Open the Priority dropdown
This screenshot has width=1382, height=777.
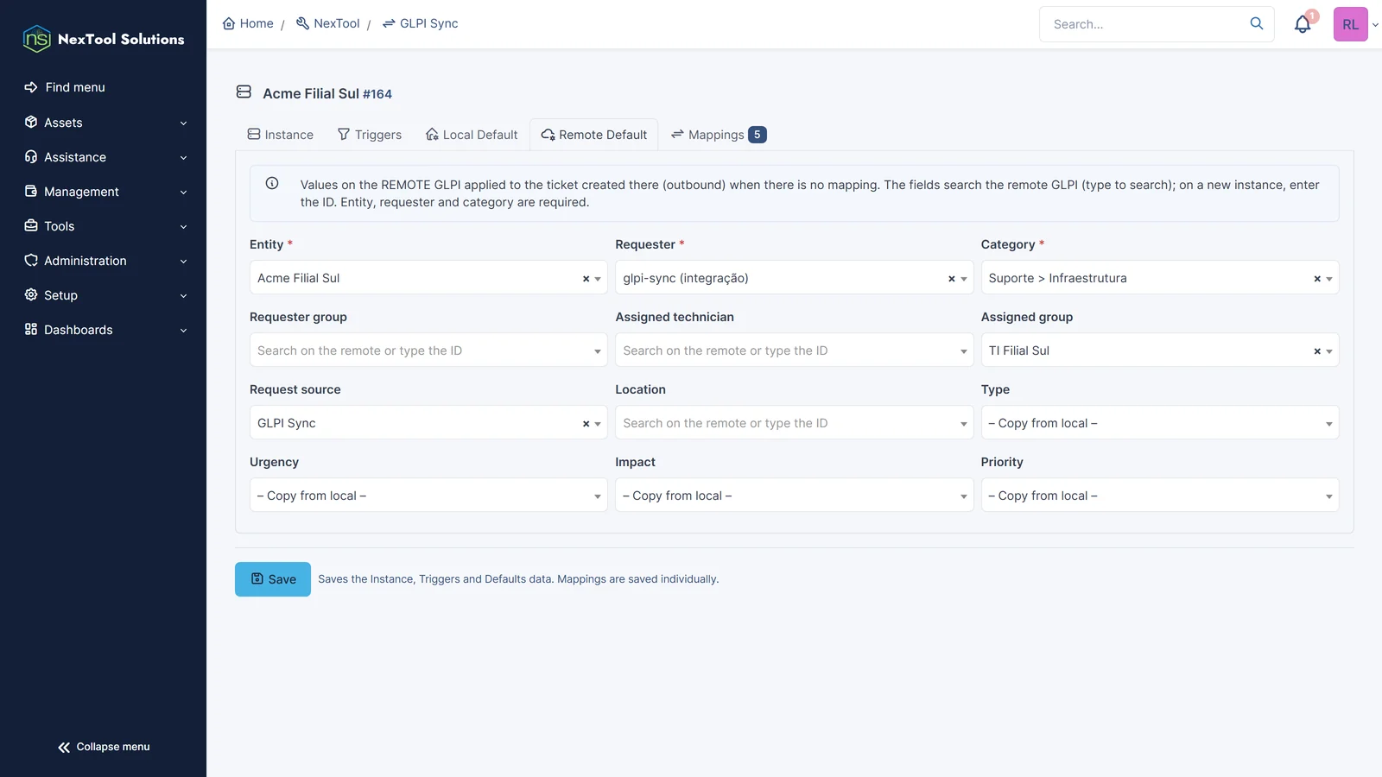tap(1160, 496)
